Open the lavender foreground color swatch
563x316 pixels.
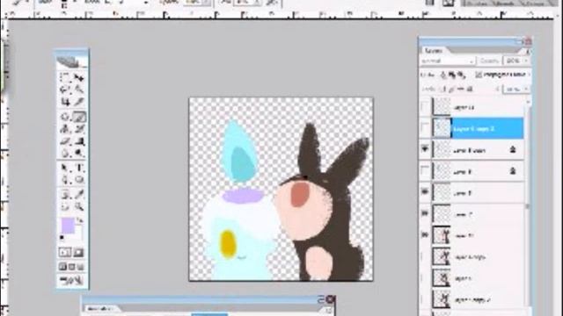click(x=68, y=226)
